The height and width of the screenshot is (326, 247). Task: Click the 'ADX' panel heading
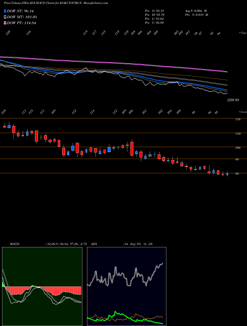pos(94,244)
